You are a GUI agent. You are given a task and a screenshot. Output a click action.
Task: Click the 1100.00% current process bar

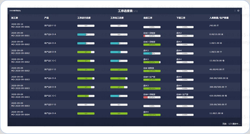[x=152, y=115]
